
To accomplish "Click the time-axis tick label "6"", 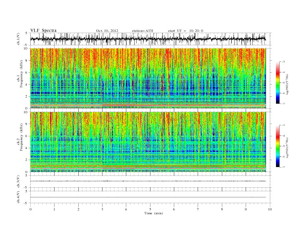I will click(174, 209).
